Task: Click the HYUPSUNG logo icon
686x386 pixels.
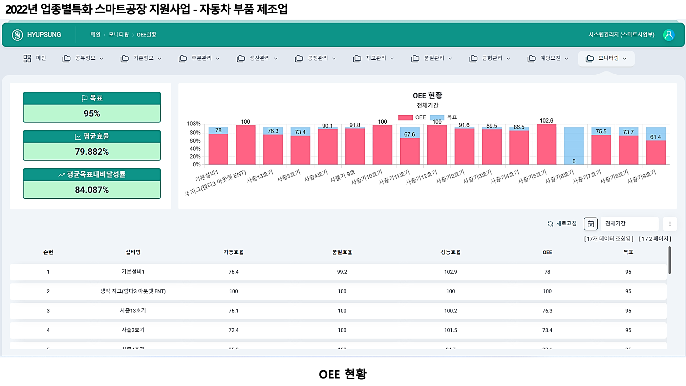Action: click(17, 35)
